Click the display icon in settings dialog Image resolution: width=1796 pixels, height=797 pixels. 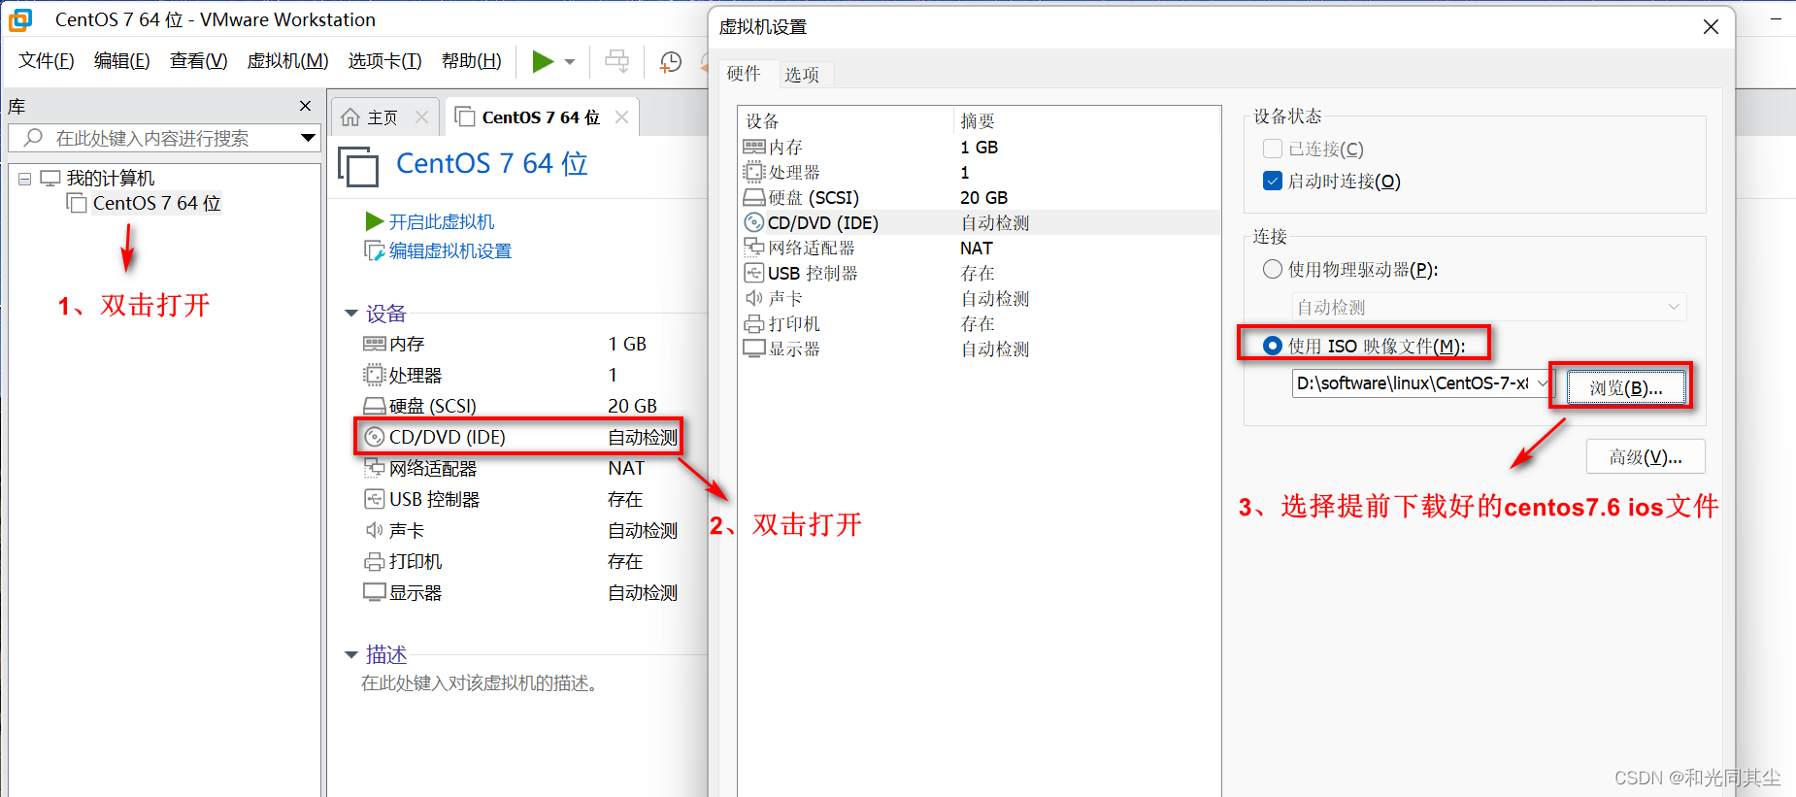(x=754, y=349)
